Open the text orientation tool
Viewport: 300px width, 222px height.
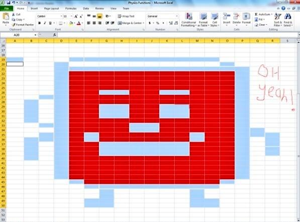click(x=108, y=16)
